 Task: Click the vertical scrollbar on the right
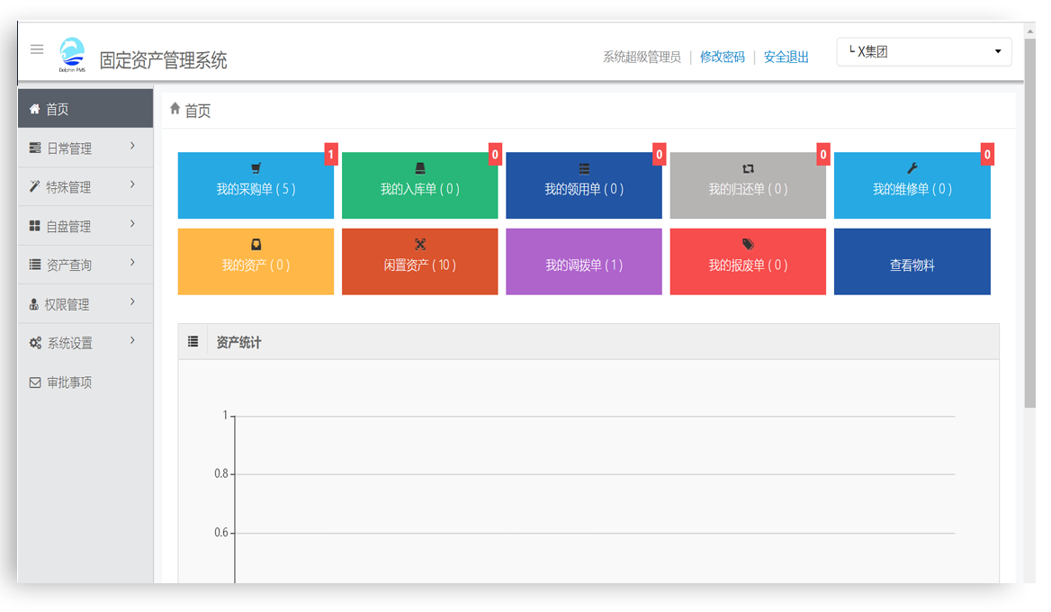point(1029,225)
